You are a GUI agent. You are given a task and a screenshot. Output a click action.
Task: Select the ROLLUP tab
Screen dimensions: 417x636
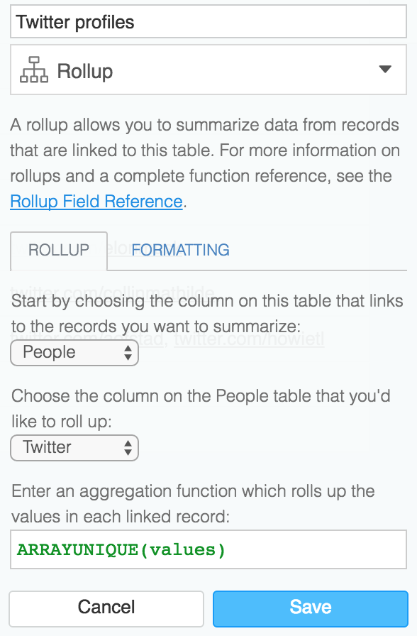coord(59,251)
